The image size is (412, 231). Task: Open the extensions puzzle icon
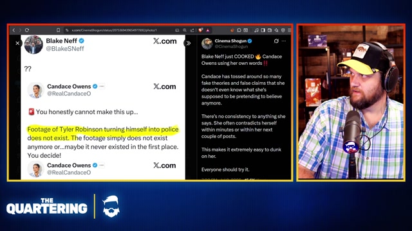click(239, 30)
